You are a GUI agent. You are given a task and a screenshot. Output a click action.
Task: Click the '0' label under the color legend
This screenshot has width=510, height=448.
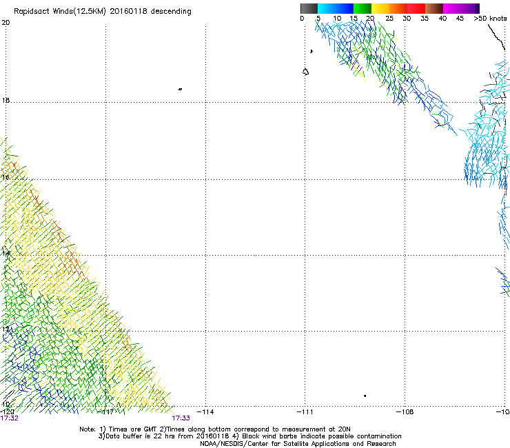302,19
